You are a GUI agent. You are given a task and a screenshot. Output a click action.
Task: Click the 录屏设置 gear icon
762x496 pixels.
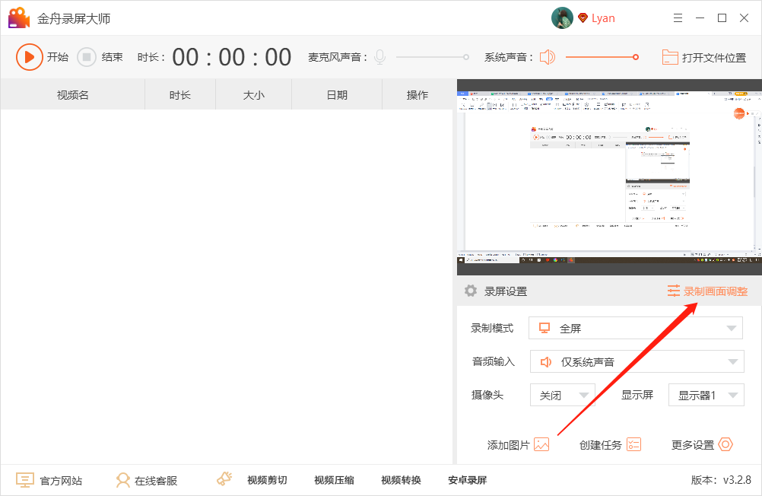pyautogui.click(x=471, y=291)
